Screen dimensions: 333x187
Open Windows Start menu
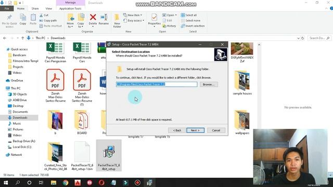click(x=6, y=182)
